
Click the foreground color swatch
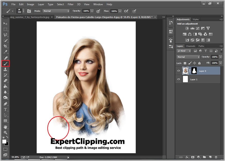click(4, 141)
